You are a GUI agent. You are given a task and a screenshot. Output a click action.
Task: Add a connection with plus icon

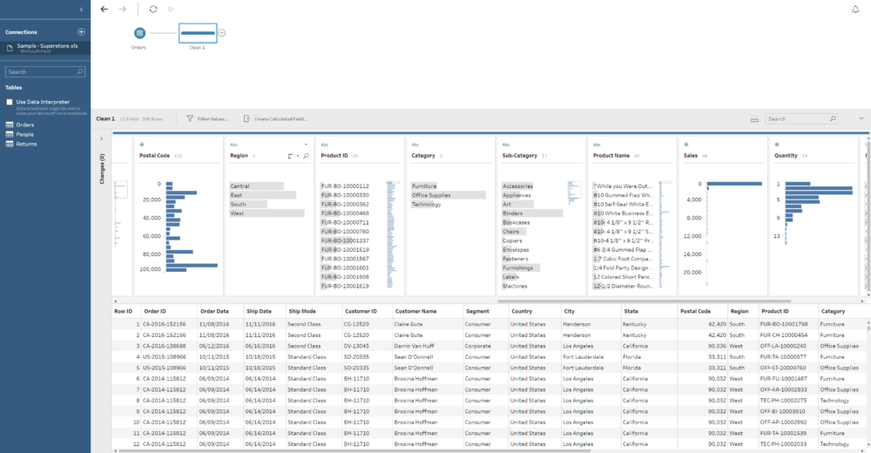pos(81,31)
